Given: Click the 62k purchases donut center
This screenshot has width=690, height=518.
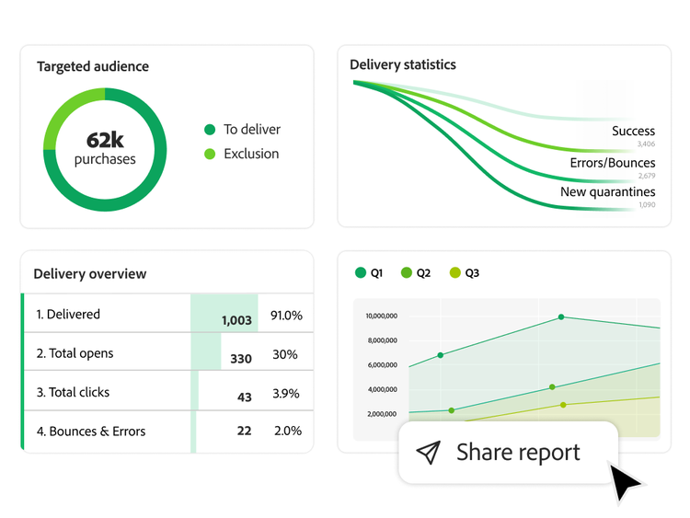Looking at the screenshot, I should coord(105,148).
